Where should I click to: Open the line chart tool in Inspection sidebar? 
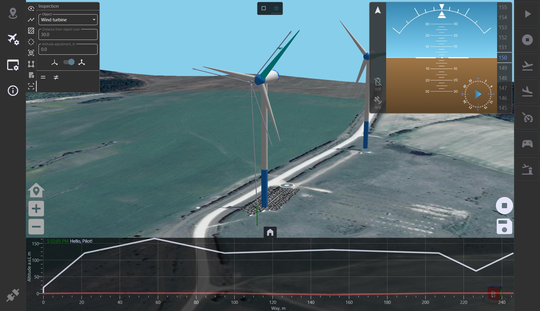(31, 20)
